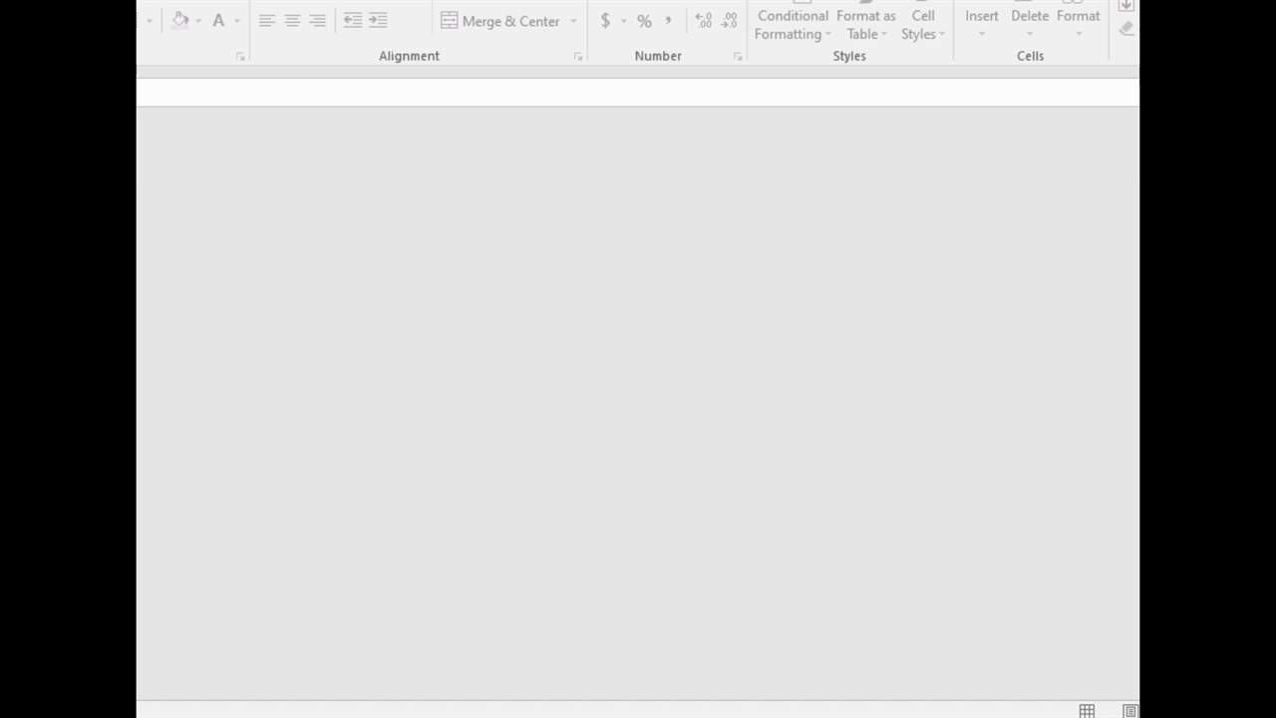Image resolution: width=1276 pixels, height=718 pixels.
Task: Expand the Merge & Center dropdown arrow
Action: (573, 21)
